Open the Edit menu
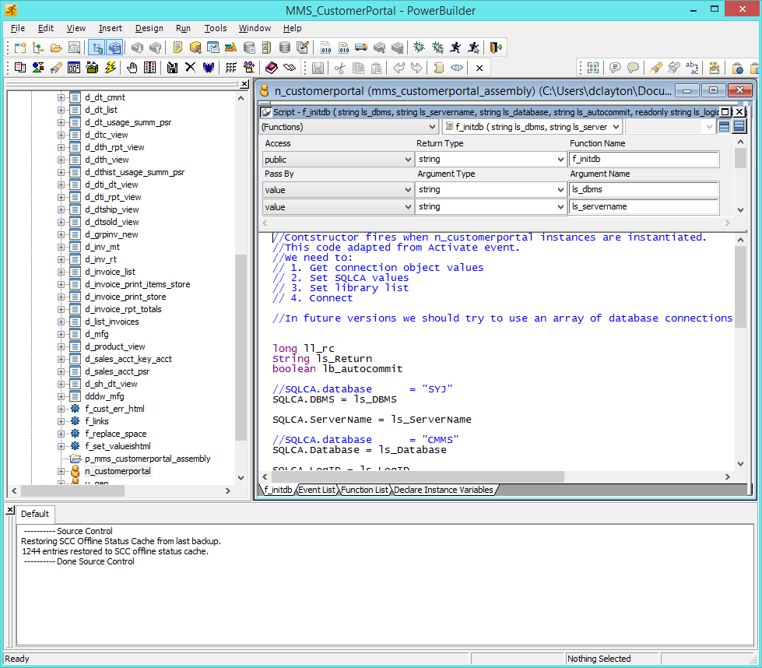This screenshot has height=668, width=762. coord(46,28)
